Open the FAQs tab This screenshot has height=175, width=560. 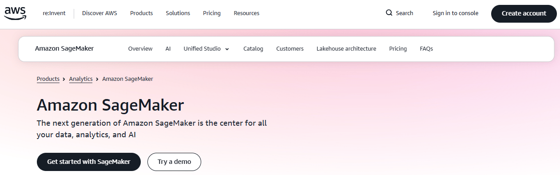(x=426, y=49)
